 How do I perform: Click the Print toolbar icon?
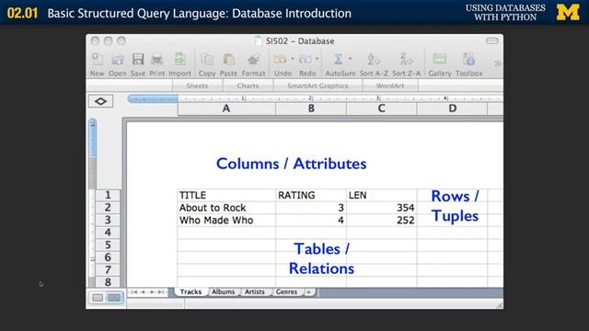pos(156,59)
